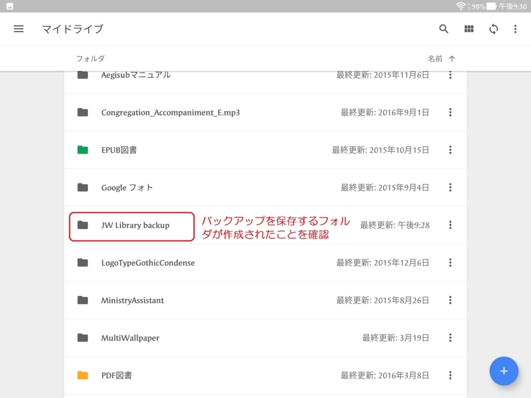
Task: Tap the sync refresh icon
Action: tap(493, 29)
